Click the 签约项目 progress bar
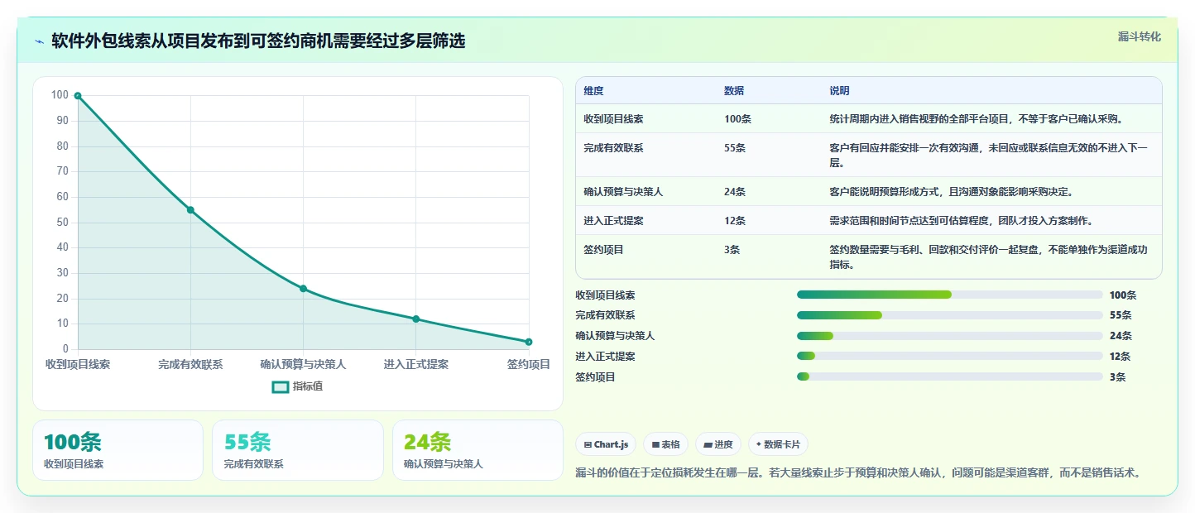 949,377
